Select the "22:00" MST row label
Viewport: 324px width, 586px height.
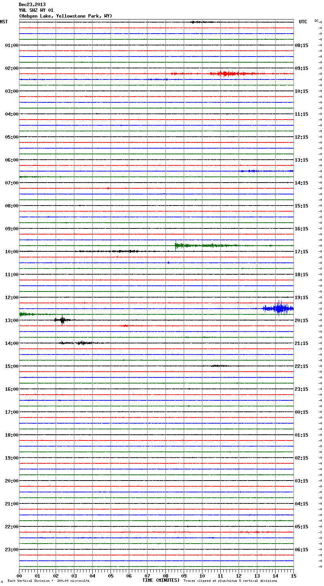[x=12, y=527]
